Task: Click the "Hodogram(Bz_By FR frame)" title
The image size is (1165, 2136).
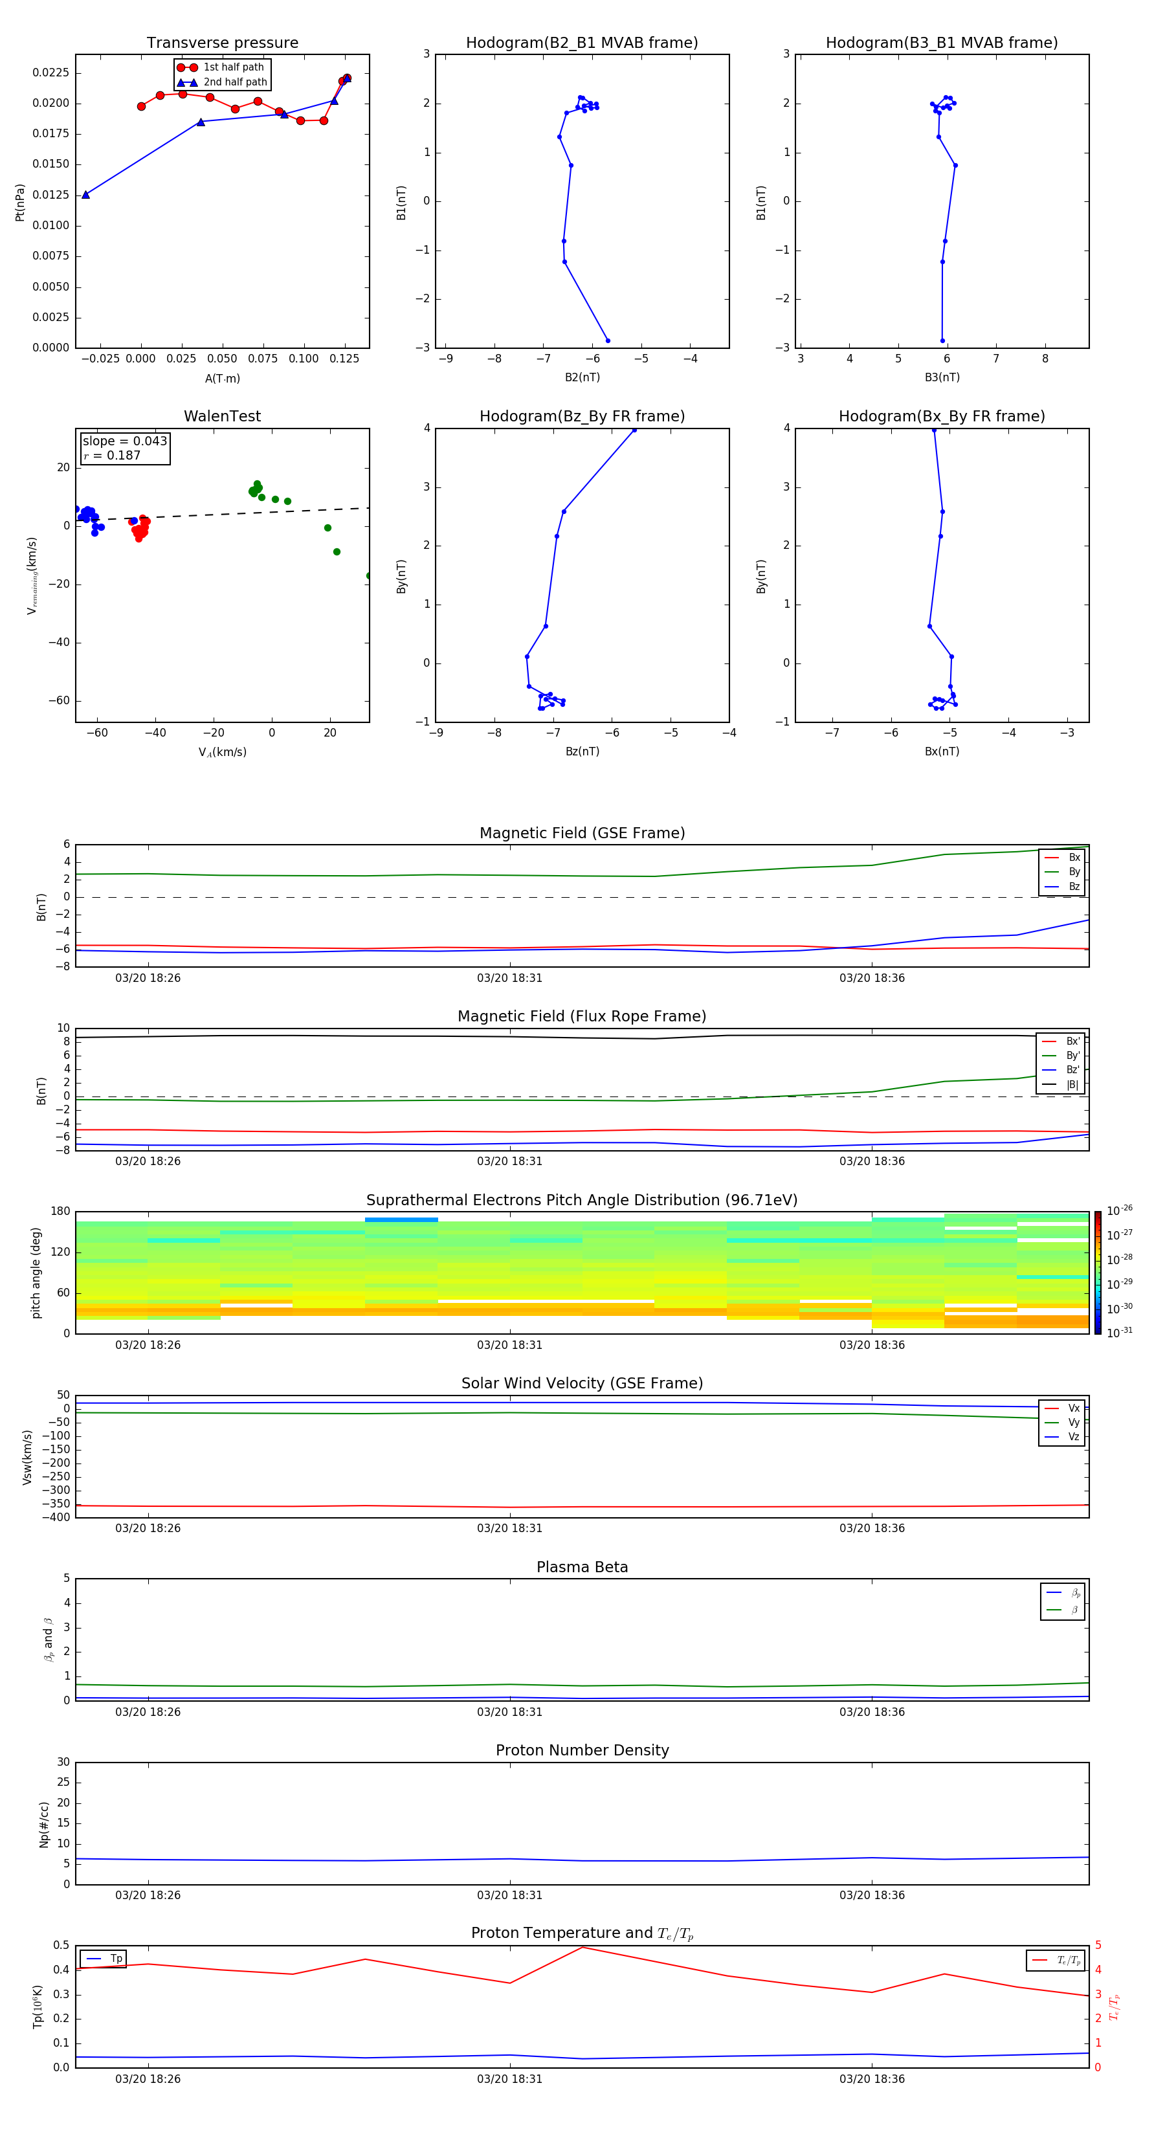Action: (x=582, y=416)
